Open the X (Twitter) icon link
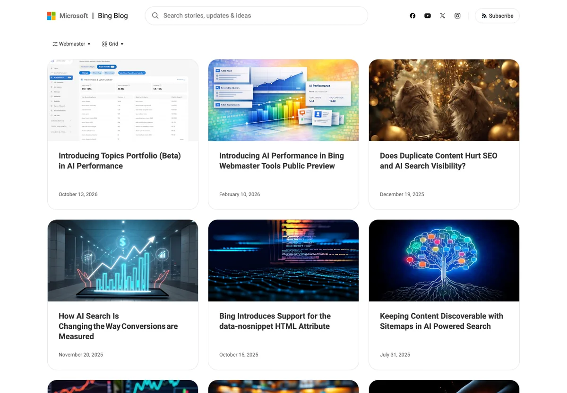 (x=442, y=16)
